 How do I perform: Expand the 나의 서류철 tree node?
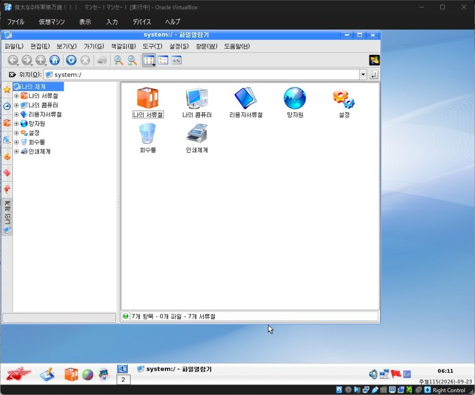click(x=16, y=96)
